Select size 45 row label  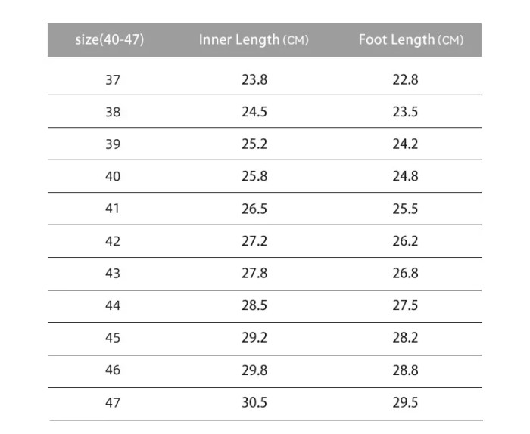point(113,338)
